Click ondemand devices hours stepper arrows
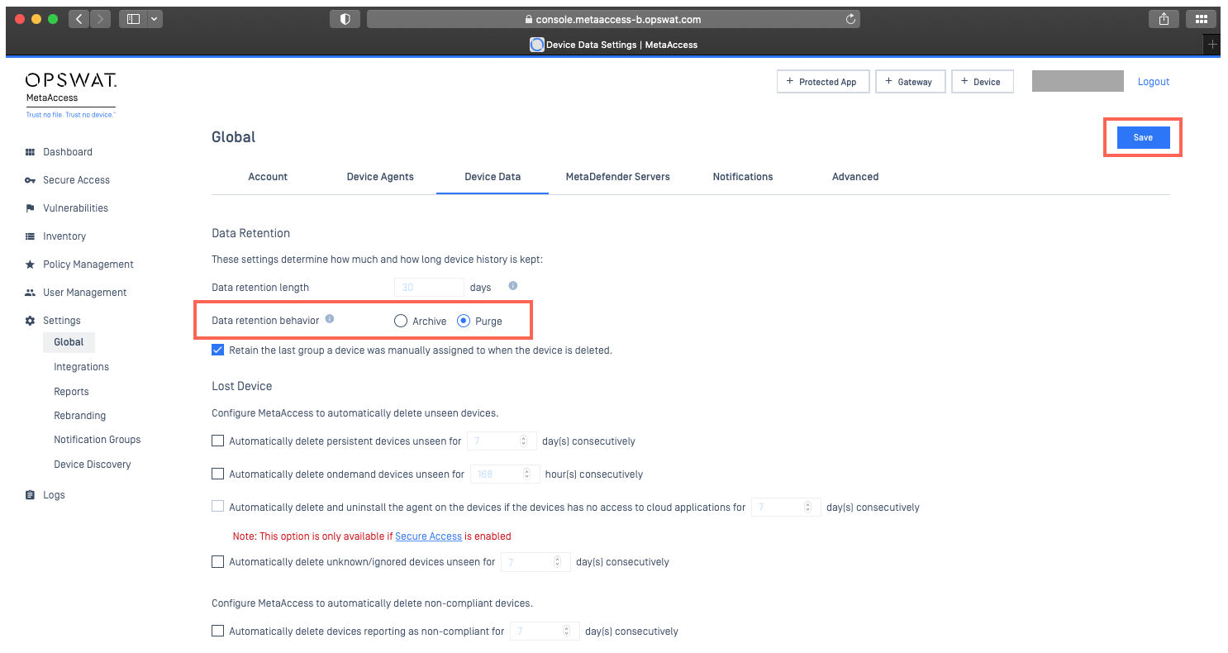Image resolution: width=1228 pixels, height=653 pixels. click(x=526, y=474)
